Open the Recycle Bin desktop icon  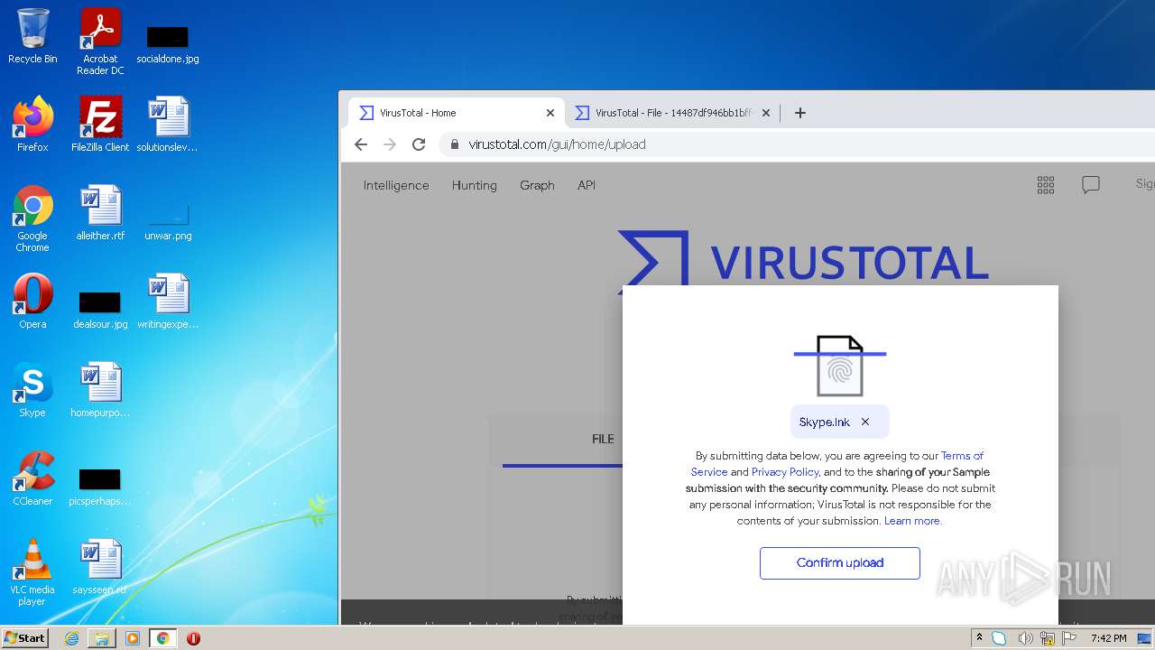tap(32, 36)
